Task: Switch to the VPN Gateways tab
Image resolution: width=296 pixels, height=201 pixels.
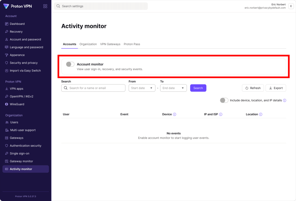Action: click(x=110, y=44)
